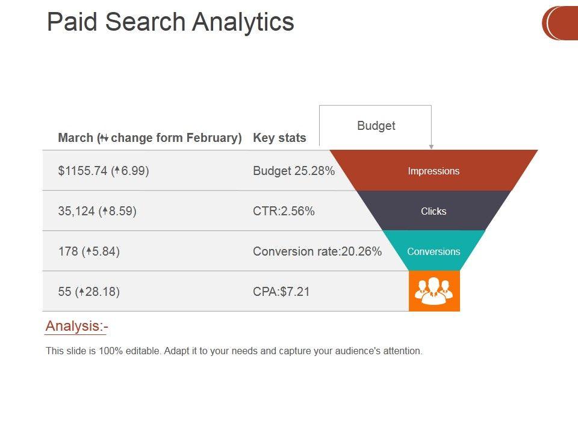
Task: Click the editable slide description text
Action: coord(234,351)
